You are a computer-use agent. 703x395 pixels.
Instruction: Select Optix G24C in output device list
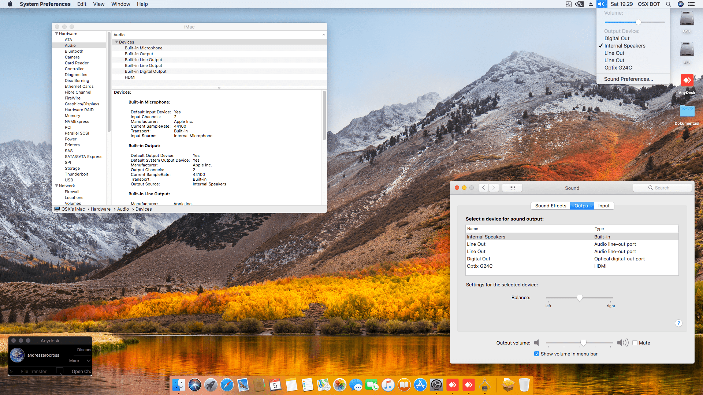(x=480, y=266)
